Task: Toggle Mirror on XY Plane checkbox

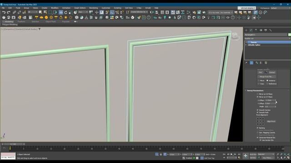Action: click(x=258, y=97)
